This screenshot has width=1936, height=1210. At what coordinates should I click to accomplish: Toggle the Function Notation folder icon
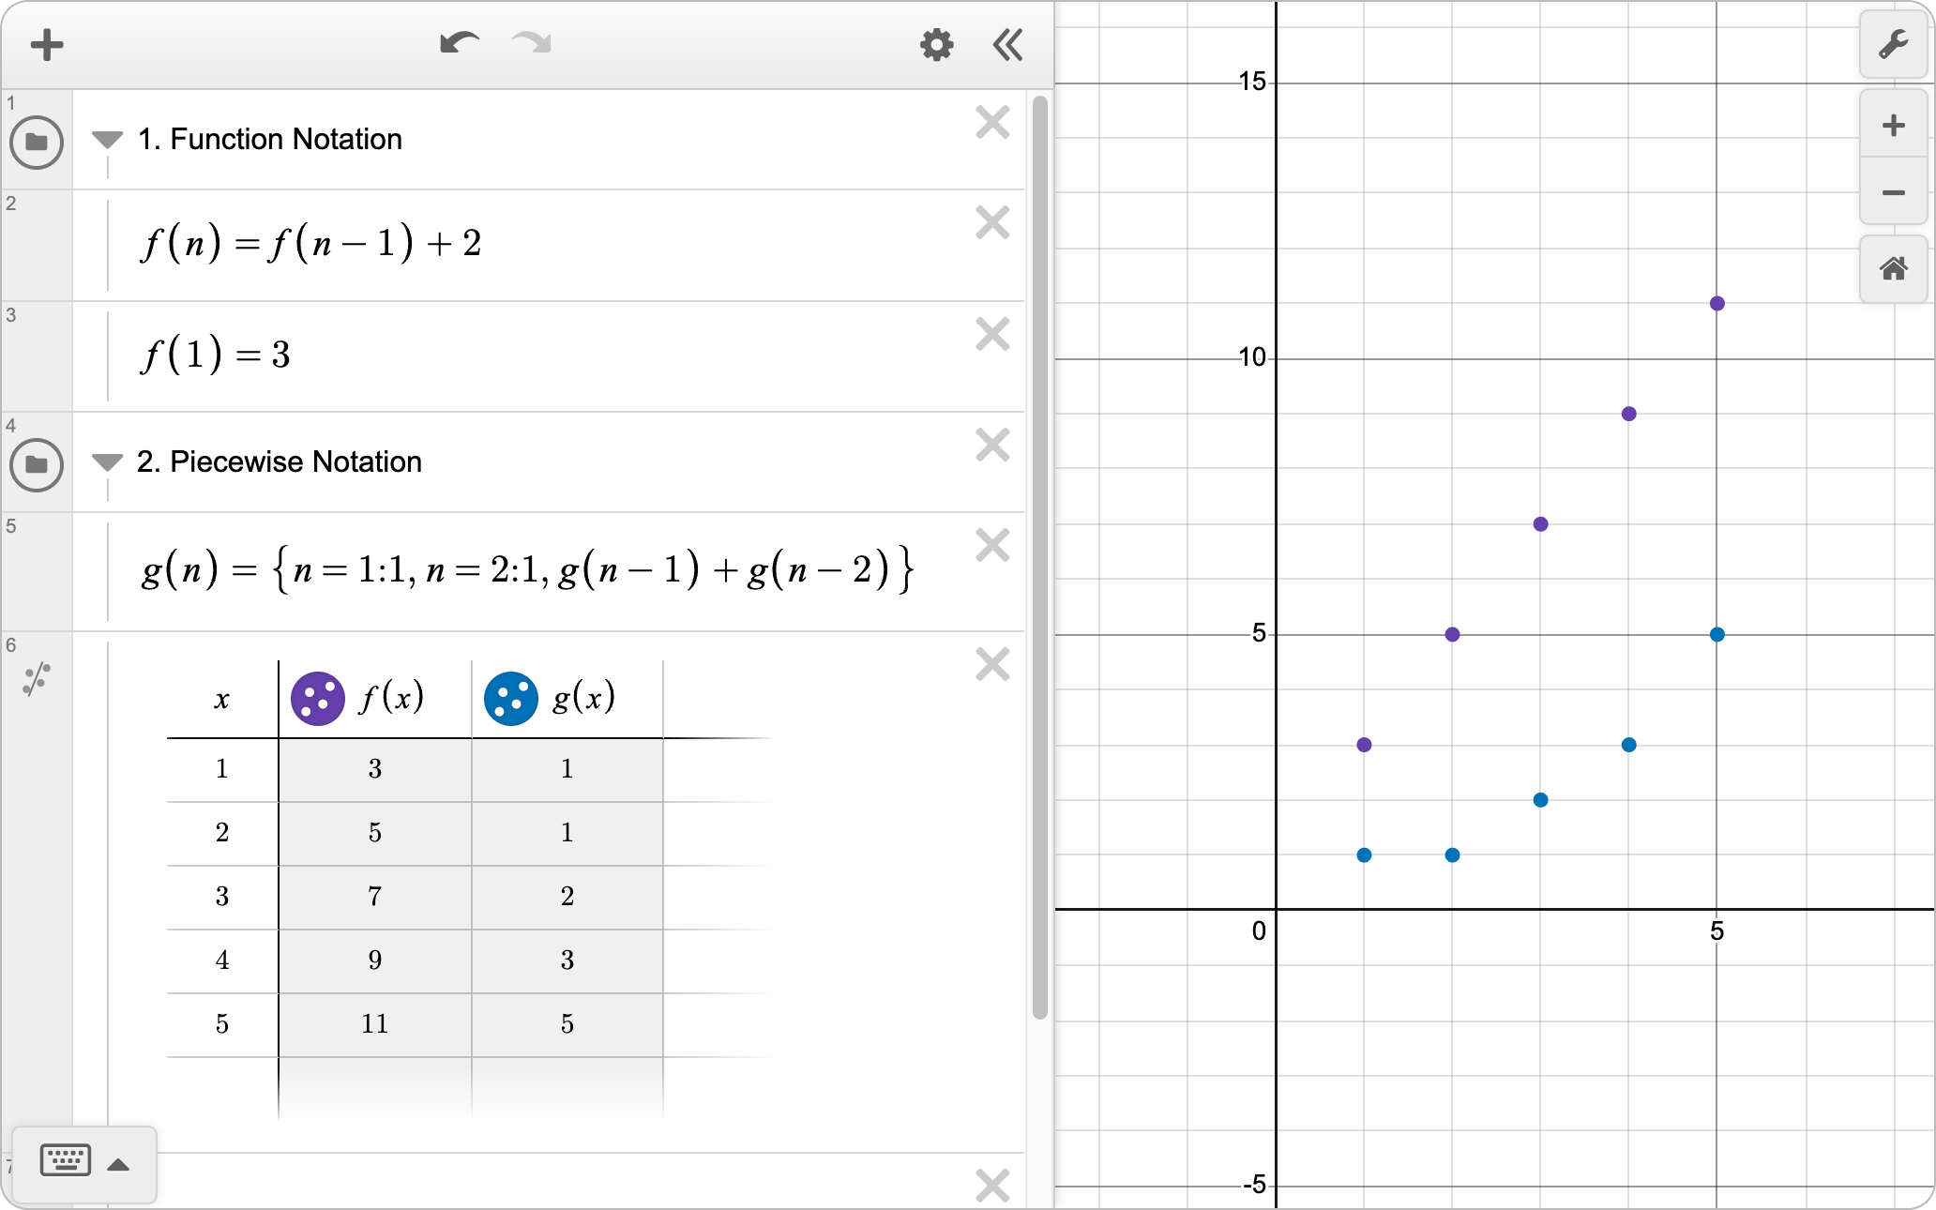pyautogui.click(x=37, y=142)
